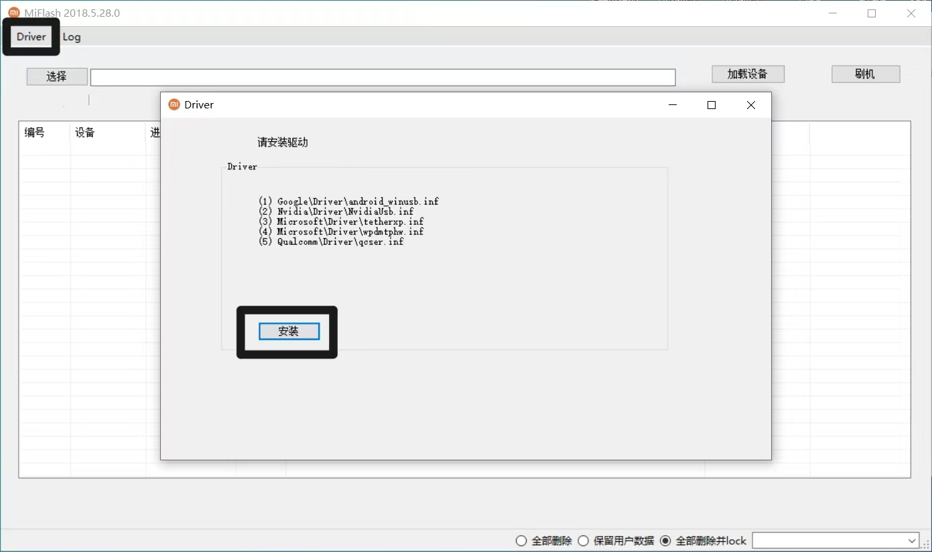Click the 请安装驱动 prompt text

[x=283, y=143]
